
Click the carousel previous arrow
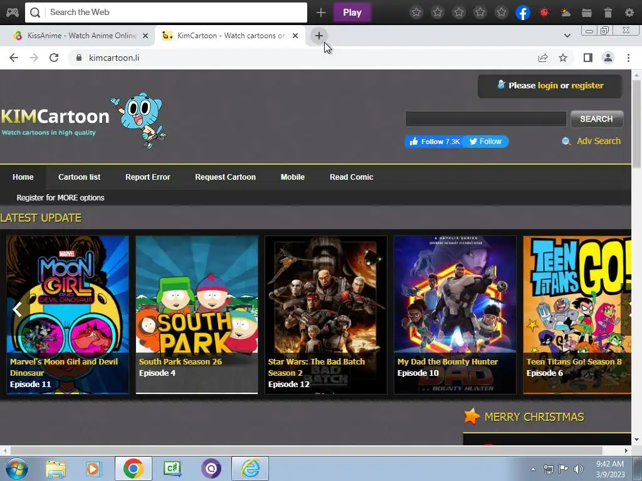[x=17, y=309]
